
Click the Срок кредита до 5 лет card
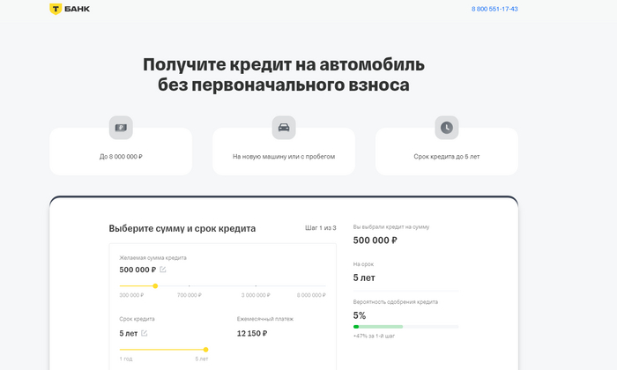[447, 152]
